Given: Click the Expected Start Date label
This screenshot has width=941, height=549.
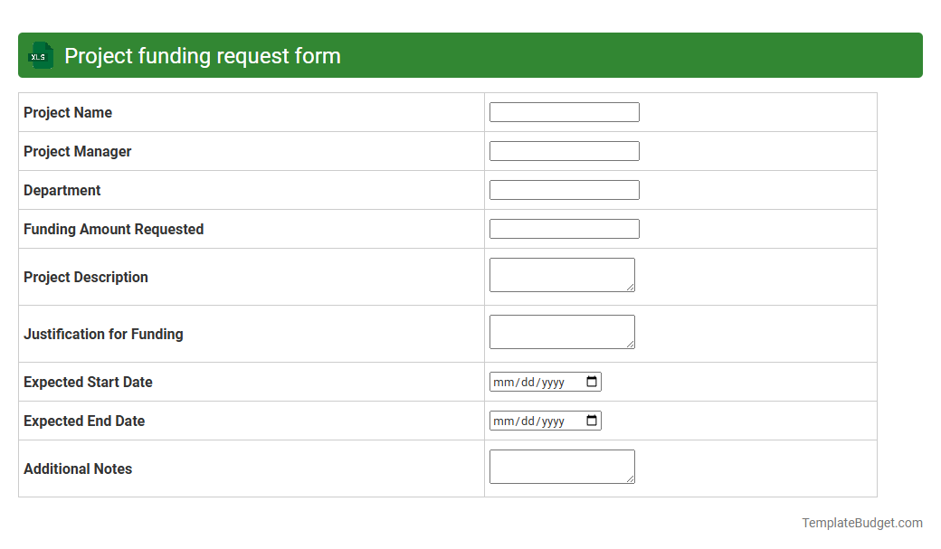Looking at the screenshot, I should click(x=87, y=382).
